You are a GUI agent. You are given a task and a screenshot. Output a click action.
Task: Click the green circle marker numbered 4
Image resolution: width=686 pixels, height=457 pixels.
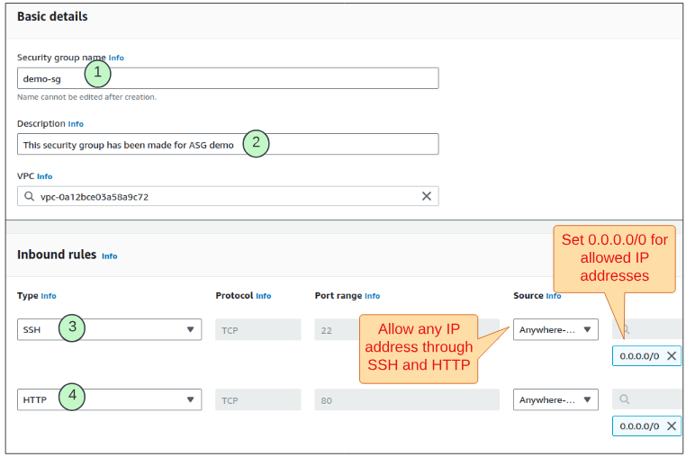[x=72, y=397]
